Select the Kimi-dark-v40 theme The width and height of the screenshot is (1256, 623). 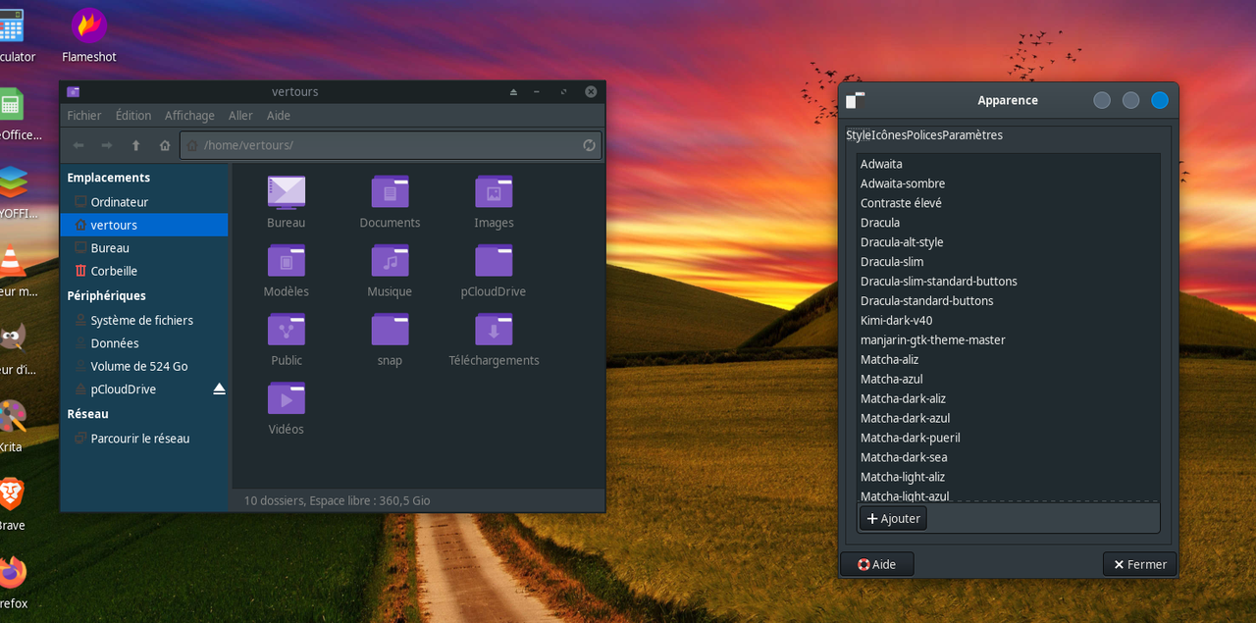tap(1008, 321)
